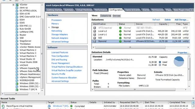Image resolution: width=195 pixels, height=109 pixels.
Task: Click the Visual Studio 10 VM icon
Action: [x=17, y=59]
